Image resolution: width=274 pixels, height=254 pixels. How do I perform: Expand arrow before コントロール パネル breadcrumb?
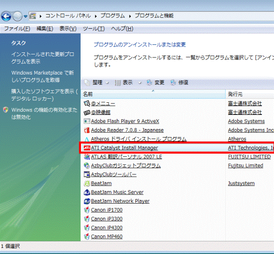point(40,16)
